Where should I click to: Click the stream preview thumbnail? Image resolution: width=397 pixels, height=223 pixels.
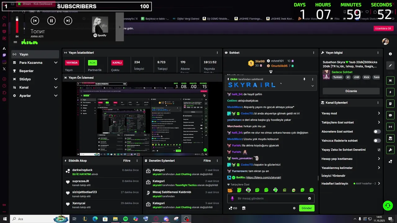tap(142, 119)
